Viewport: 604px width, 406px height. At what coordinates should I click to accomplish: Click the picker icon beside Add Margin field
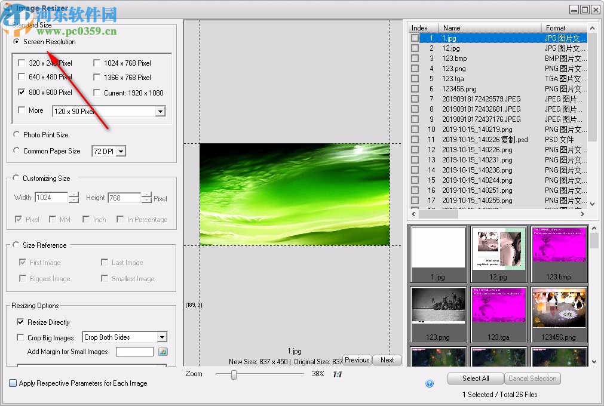coord(161,352)
